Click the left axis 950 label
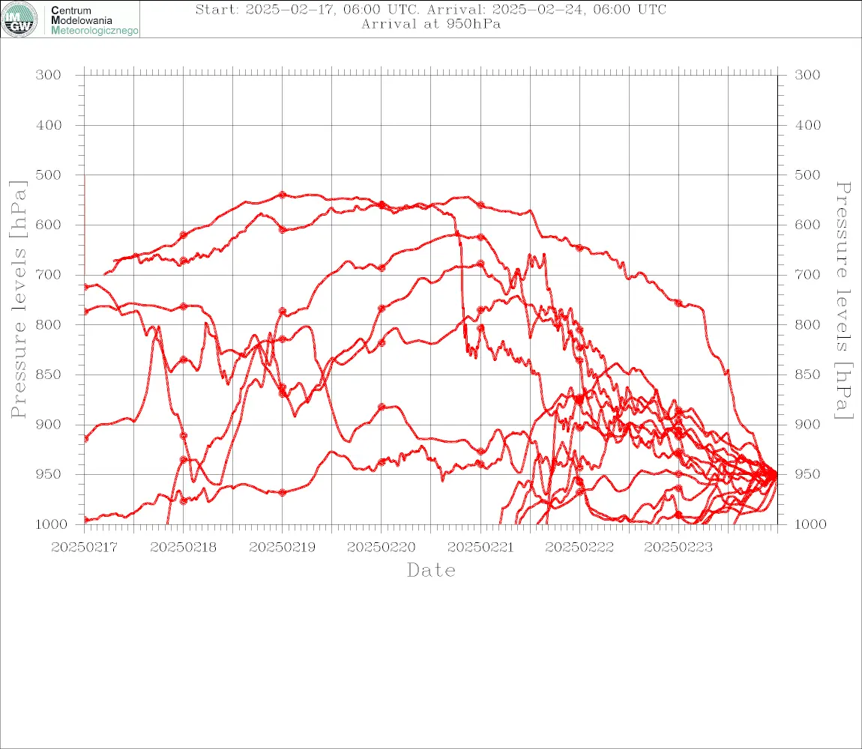 tap(49, 474)
